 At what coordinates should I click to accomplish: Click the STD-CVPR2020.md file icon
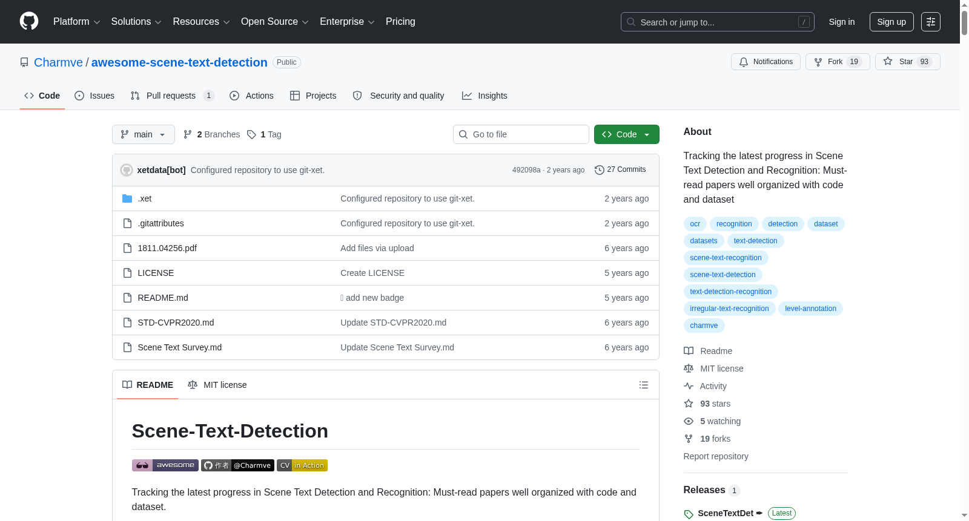pyautogui.click(x=127, y=323)
